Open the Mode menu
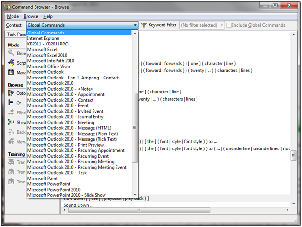 [x=13, y=16]
